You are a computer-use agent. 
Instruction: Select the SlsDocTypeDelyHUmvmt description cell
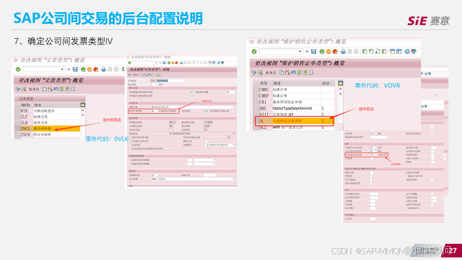tap(296, 108)
